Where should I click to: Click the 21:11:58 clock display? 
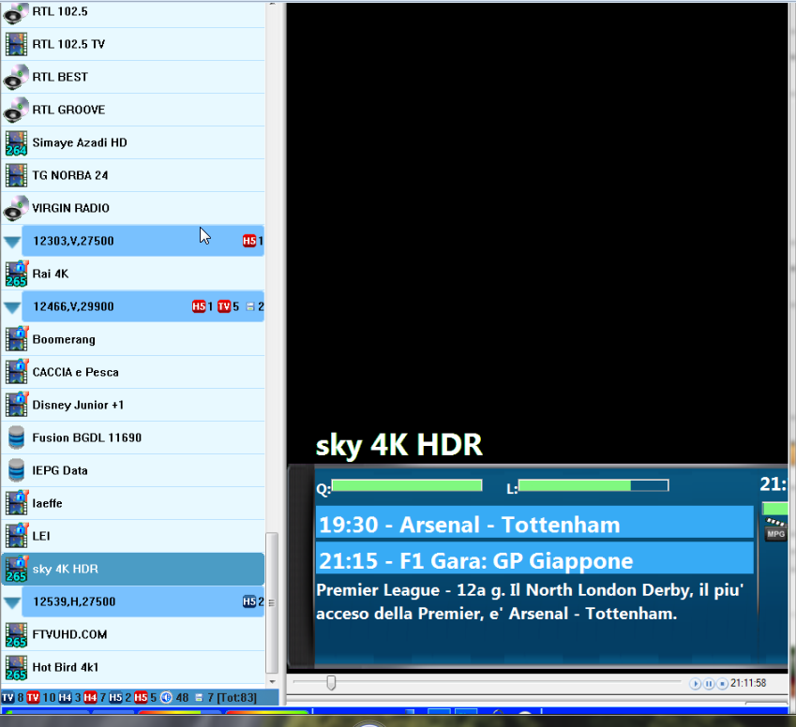(x=748, y=683)
